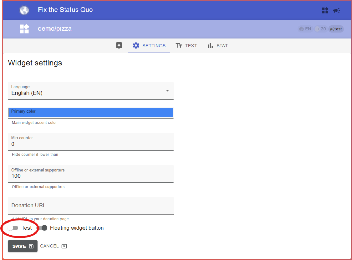The height and width of the screenshot is (260, 352).
Task: Click the 'Hide counter if lower than' hint
Action: [x=35, y=155]
